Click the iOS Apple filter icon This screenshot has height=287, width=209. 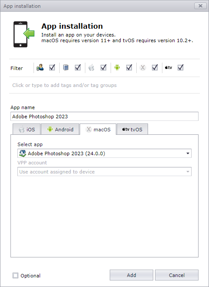[91, 67]
